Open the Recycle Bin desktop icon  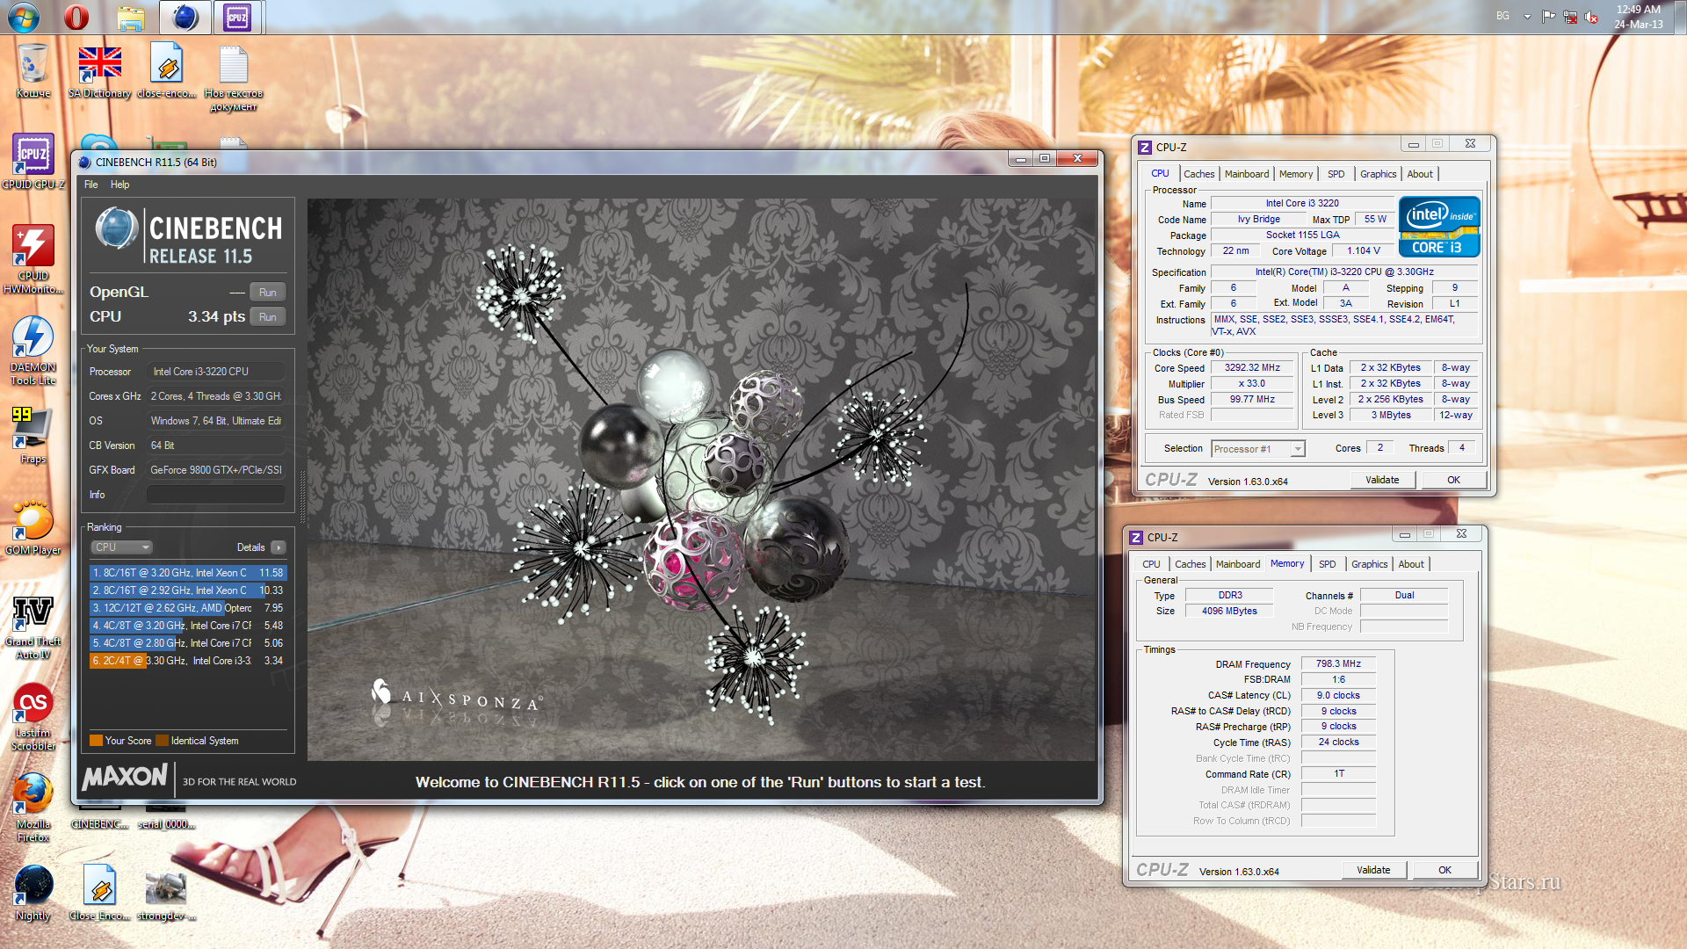(33, 70)
